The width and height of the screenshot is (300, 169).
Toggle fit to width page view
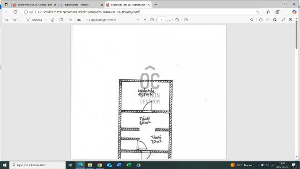tap(152, 20)
